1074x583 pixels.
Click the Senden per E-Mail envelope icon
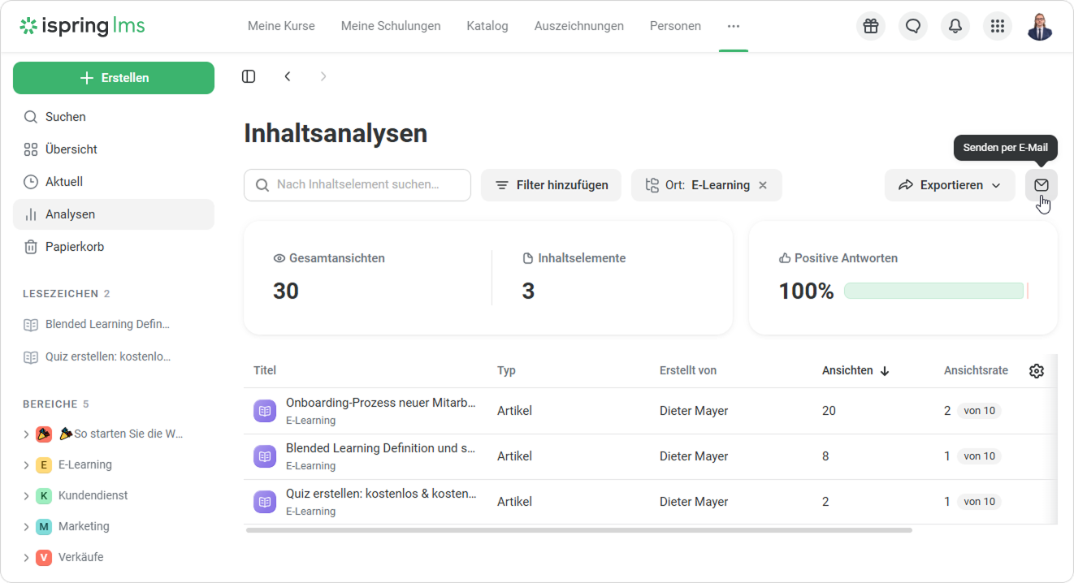click(x=1042, y=185)
